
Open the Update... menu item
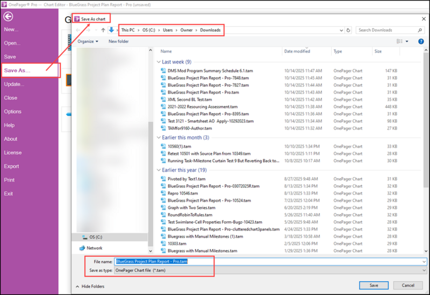14,84
